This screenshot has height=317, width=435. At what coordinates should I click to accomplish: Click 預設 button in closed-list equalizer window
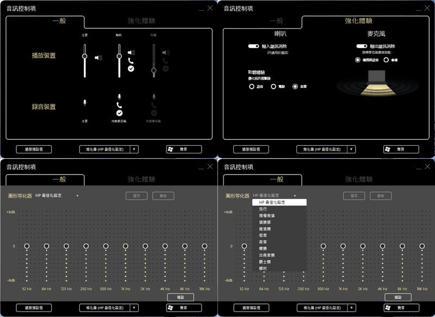pyautogui.click(x=181, y=297)
